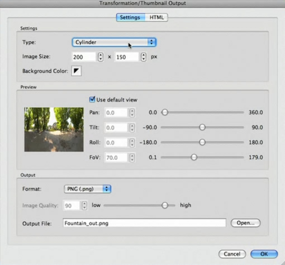Click the Roll value field
The image size is (285, 265).
click(x=116, y=143)
